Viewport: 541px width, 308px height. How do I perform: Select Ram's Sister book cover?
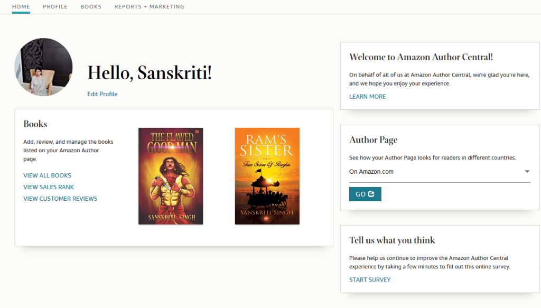[x=267, y=176]
